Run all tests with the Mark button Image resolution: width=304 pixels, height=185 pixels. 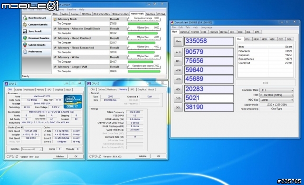coord(178,41)
